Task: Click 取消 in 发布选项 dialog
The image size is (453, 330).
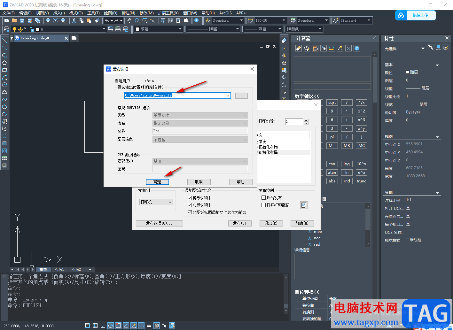Action: click(x=199, y=182)
